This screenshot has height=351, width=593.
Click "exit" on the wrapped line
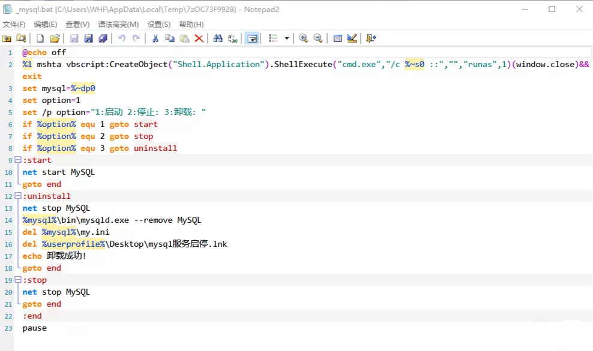click(32, 76)
